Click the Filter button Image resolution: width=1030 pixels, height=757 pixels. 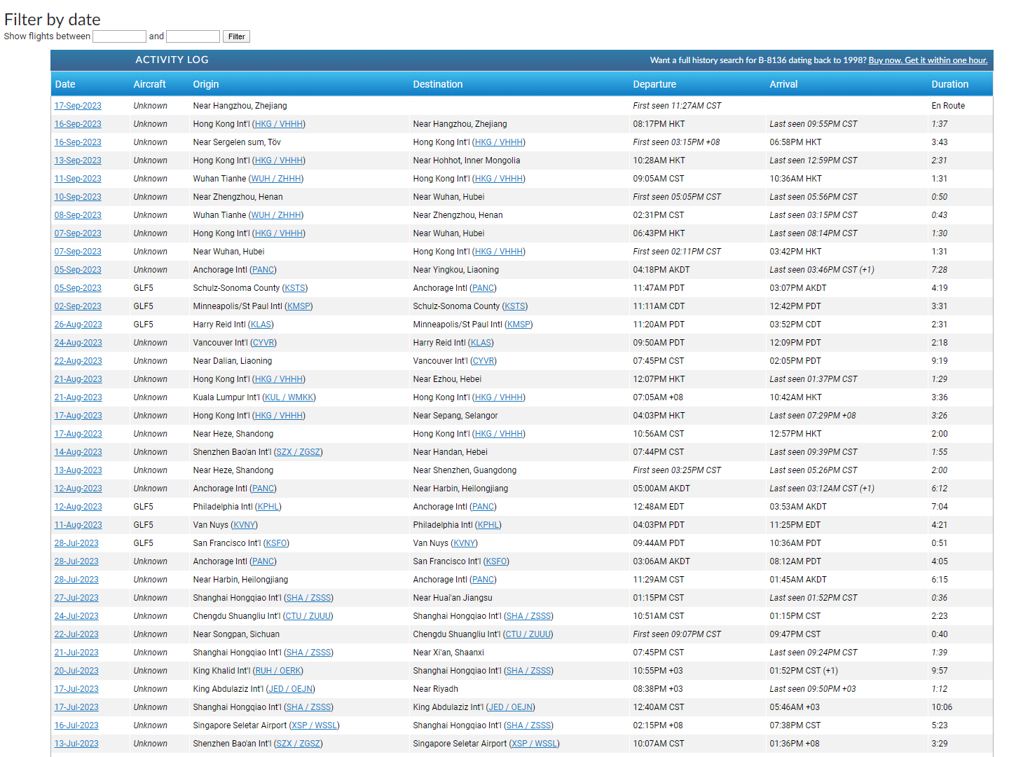[236, 36]
